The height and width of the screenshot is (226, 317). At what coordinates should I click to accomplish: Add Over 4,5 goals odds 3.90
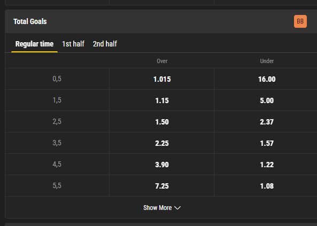(x=162, y=165)
